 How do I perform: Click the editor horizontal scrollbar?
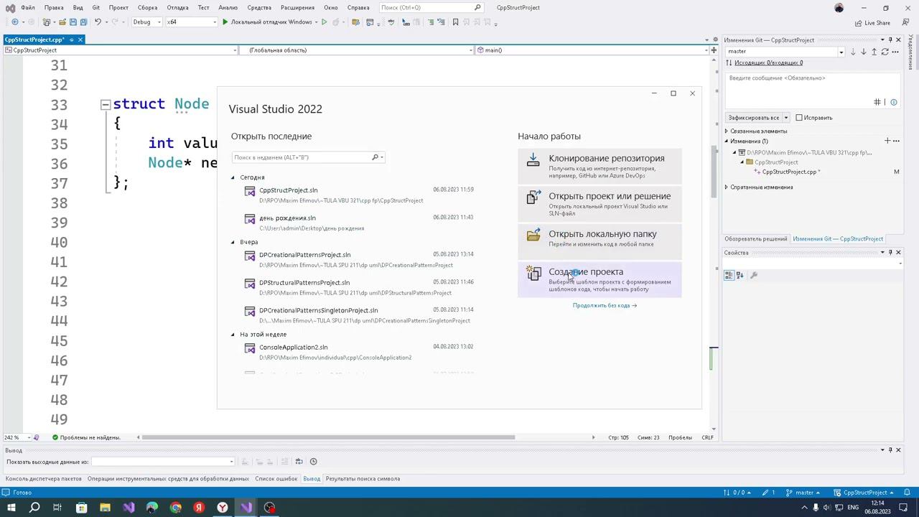click(328, 437)
